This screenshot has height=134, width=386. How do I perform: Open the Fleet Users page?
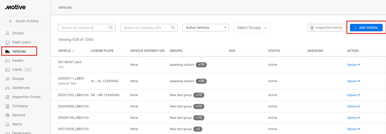tap(21, 42)
